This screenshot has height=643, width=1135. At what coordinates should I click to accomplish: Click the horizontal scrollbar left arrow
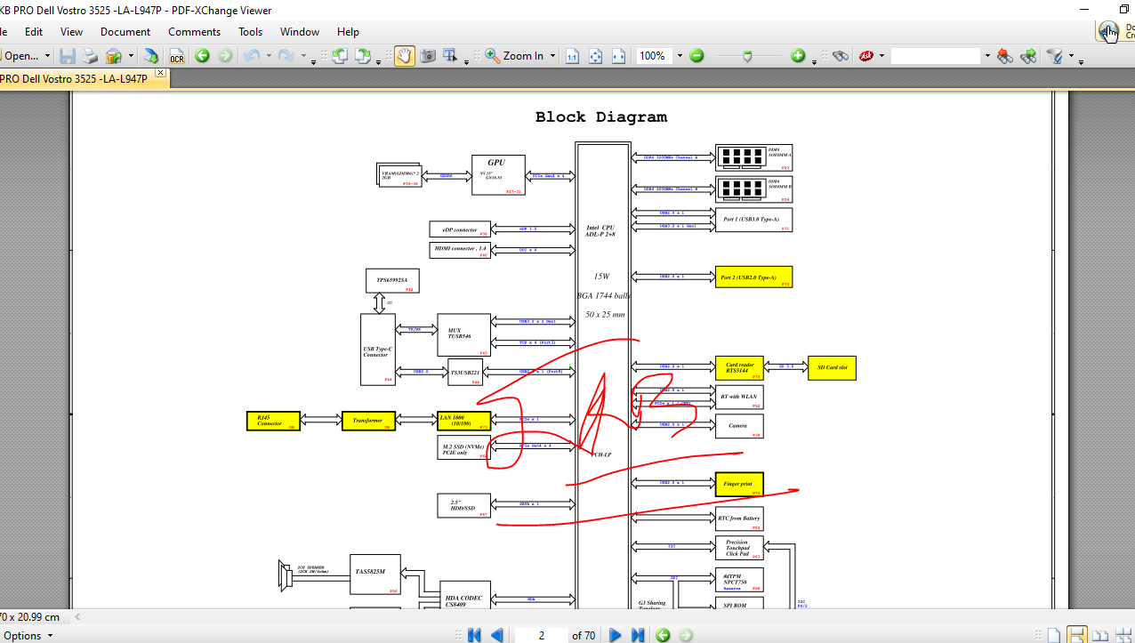coord(77,616)
